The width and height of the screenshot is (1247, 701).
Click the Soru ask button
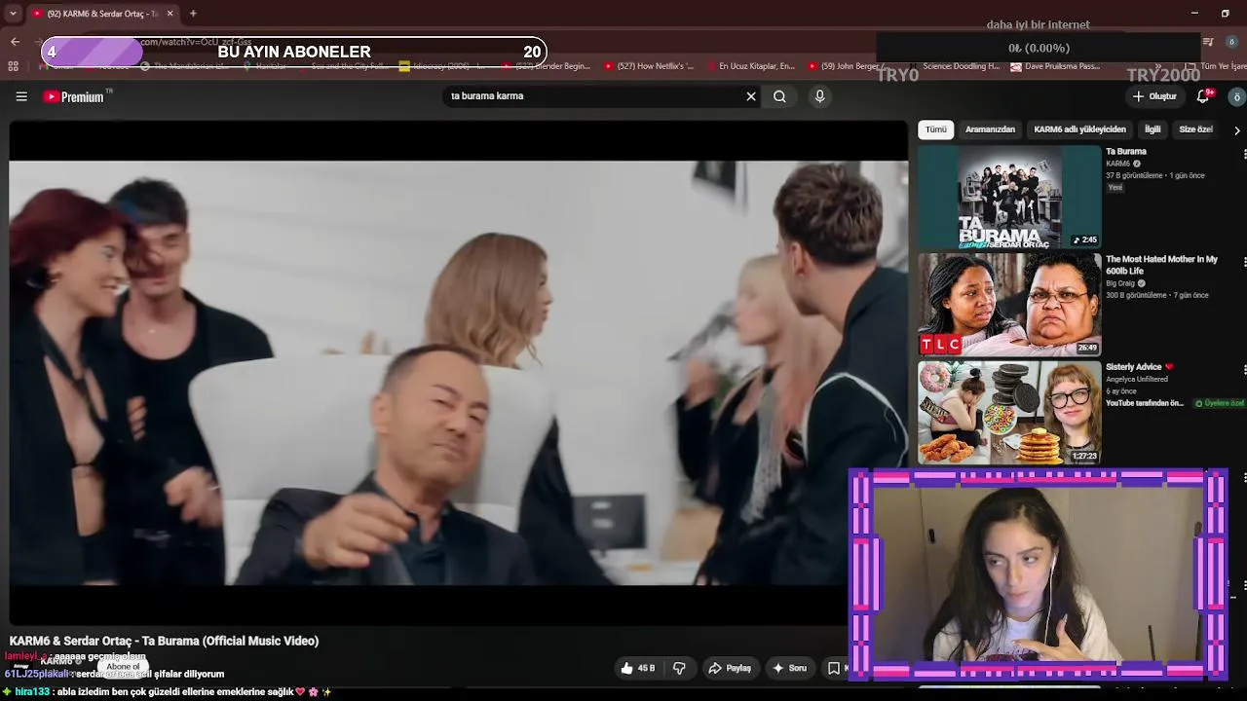[x=790, y=668]
